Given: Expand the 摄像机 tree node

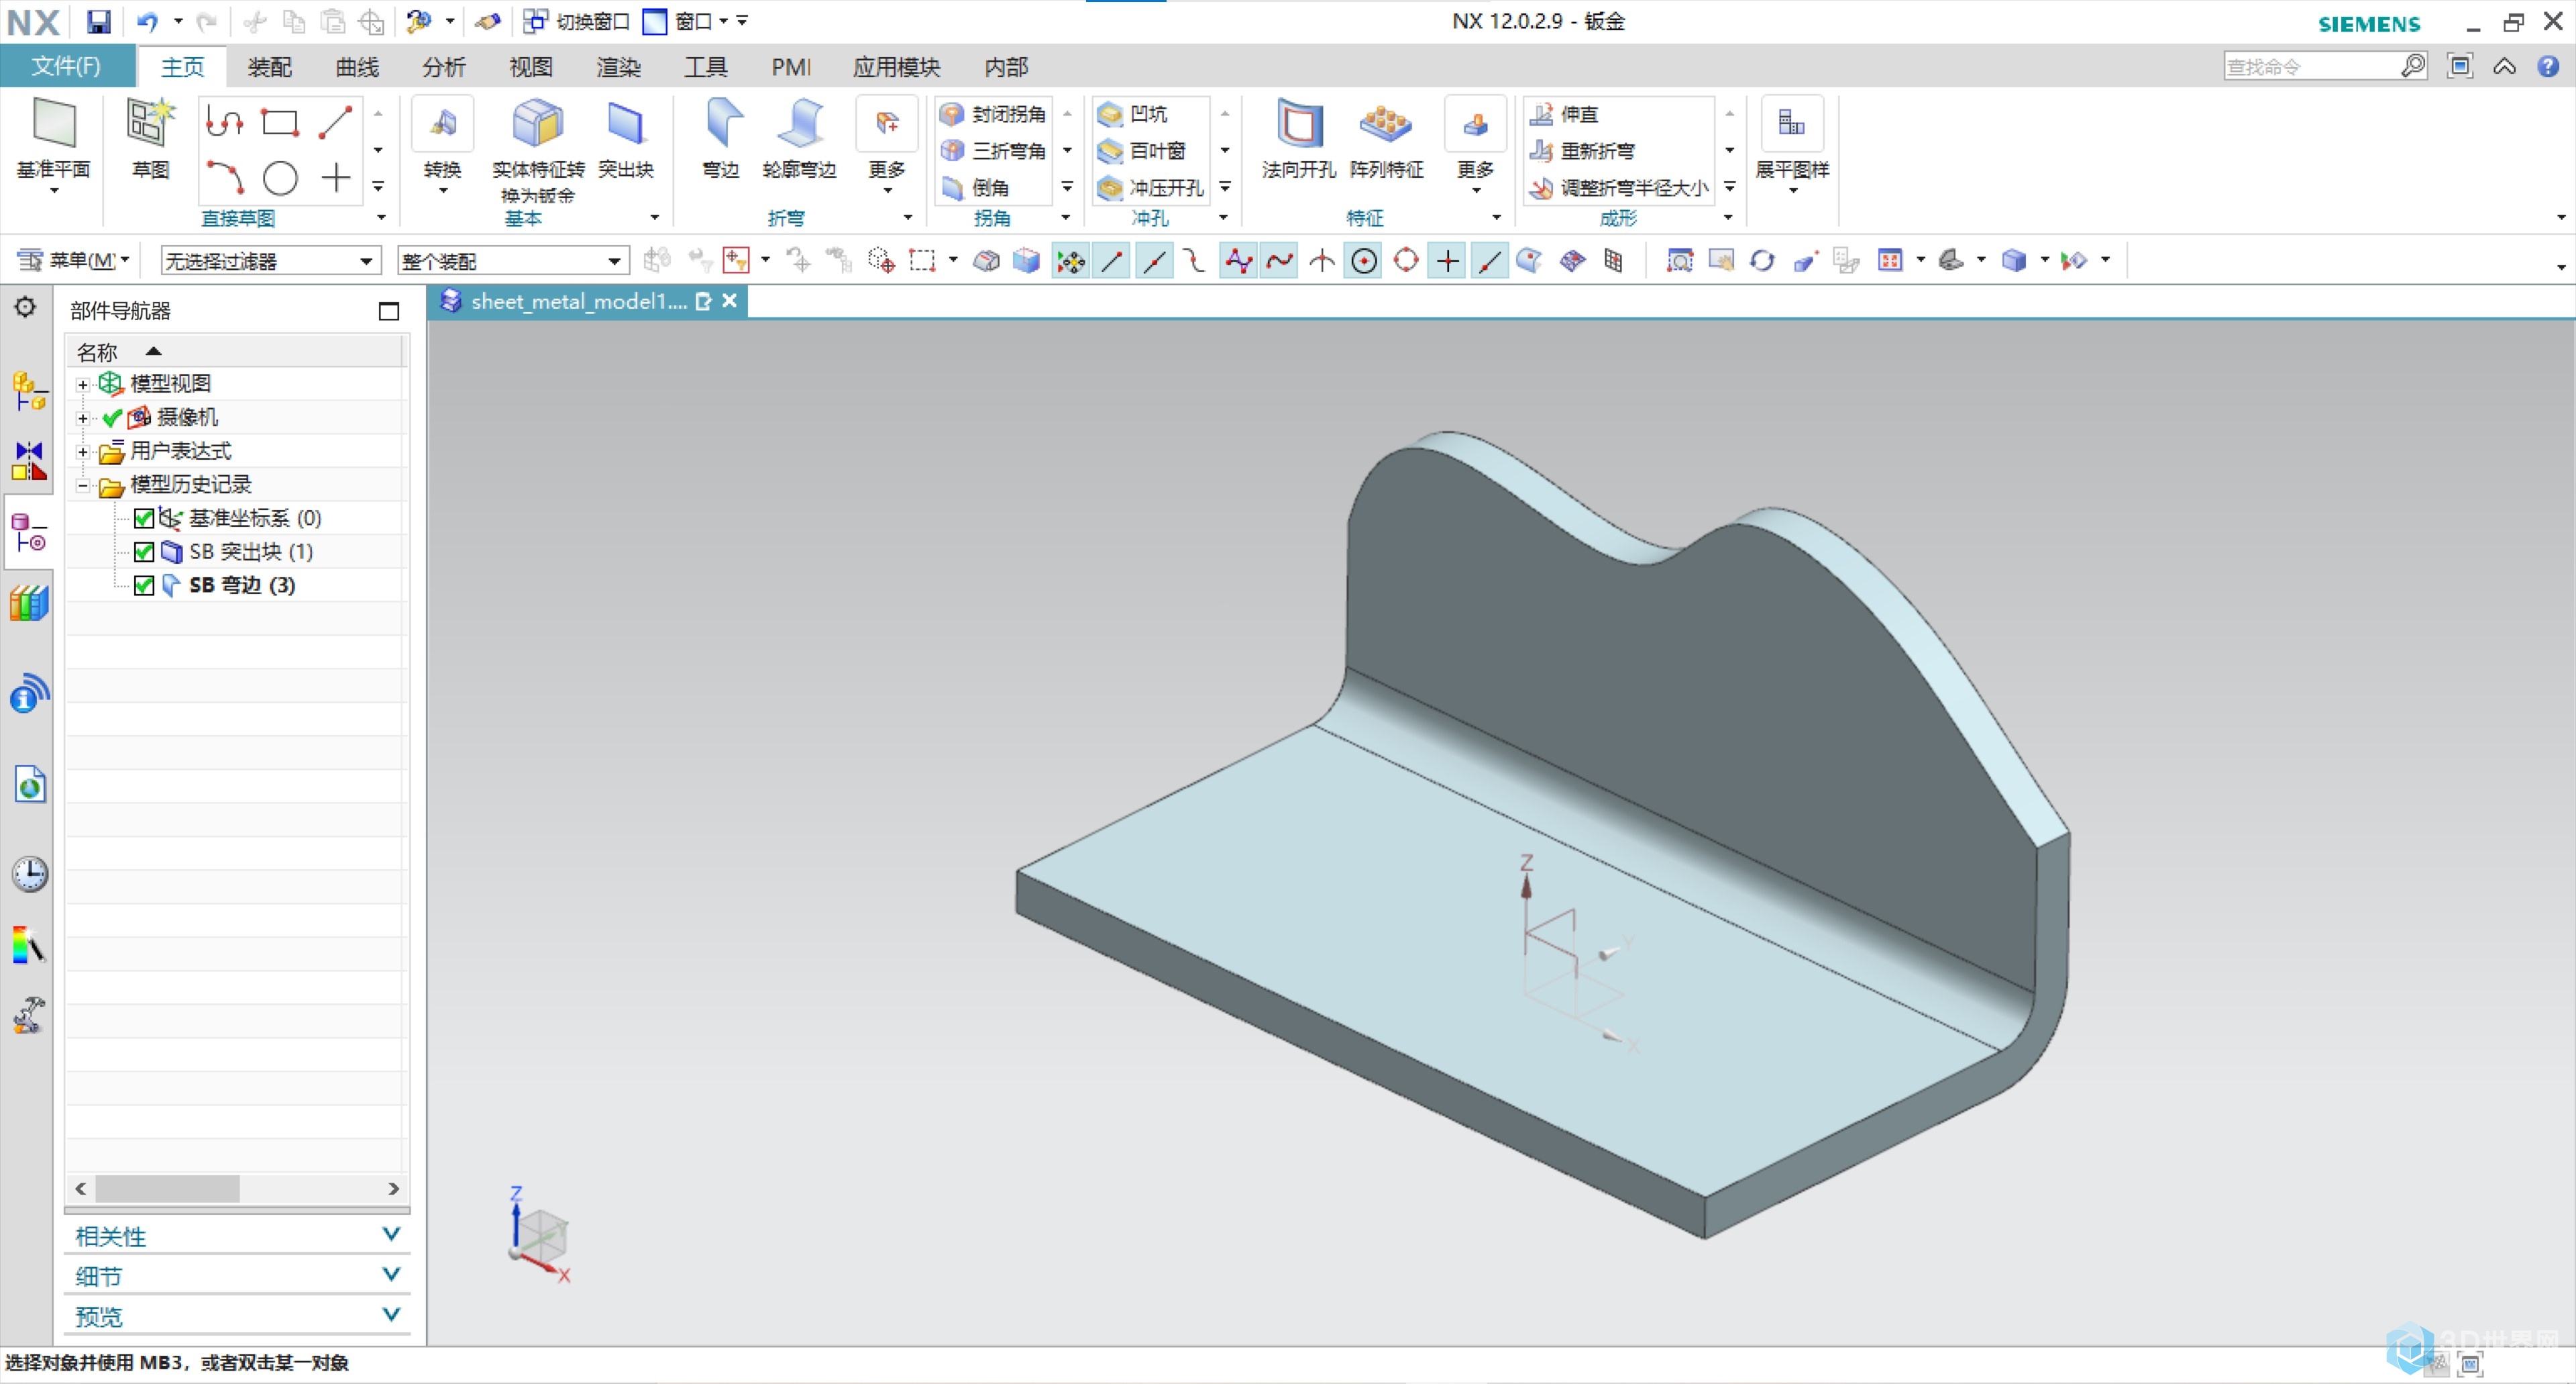Looking at the screenshot, I should coord(83,418).
